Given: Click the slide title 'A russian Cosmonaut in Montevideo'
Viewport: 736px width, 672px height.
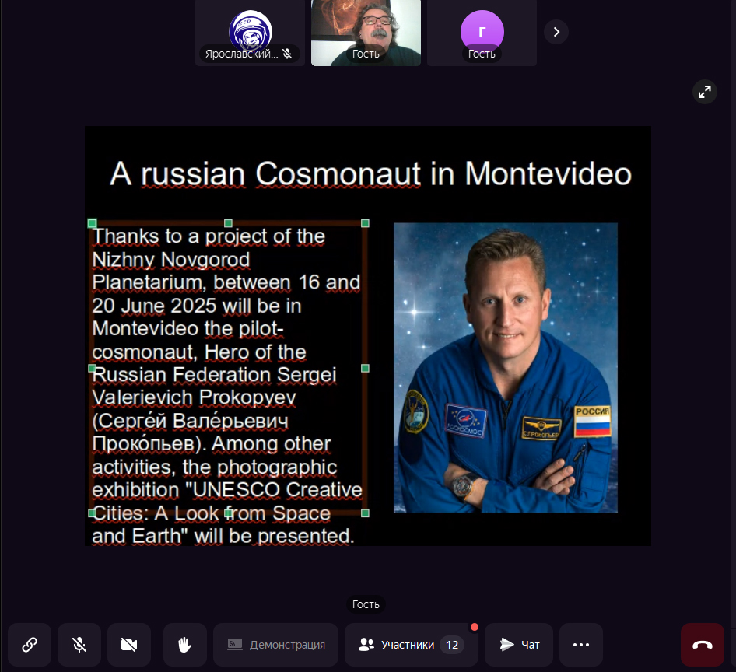Looking at the screenshot, I should pos(370,173).
